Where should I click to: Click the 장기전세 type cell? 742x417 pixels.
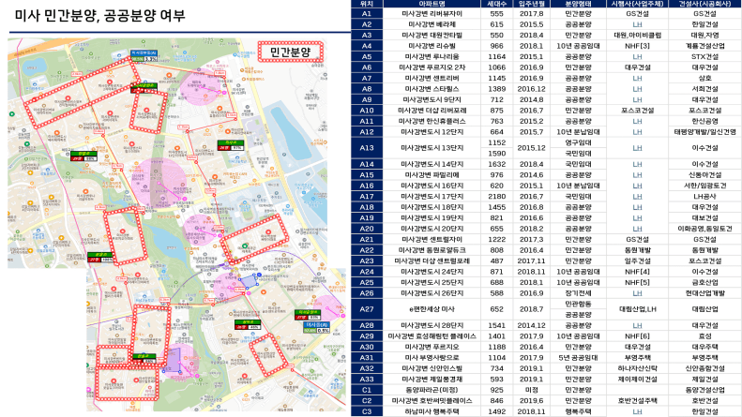click(578, 293)
